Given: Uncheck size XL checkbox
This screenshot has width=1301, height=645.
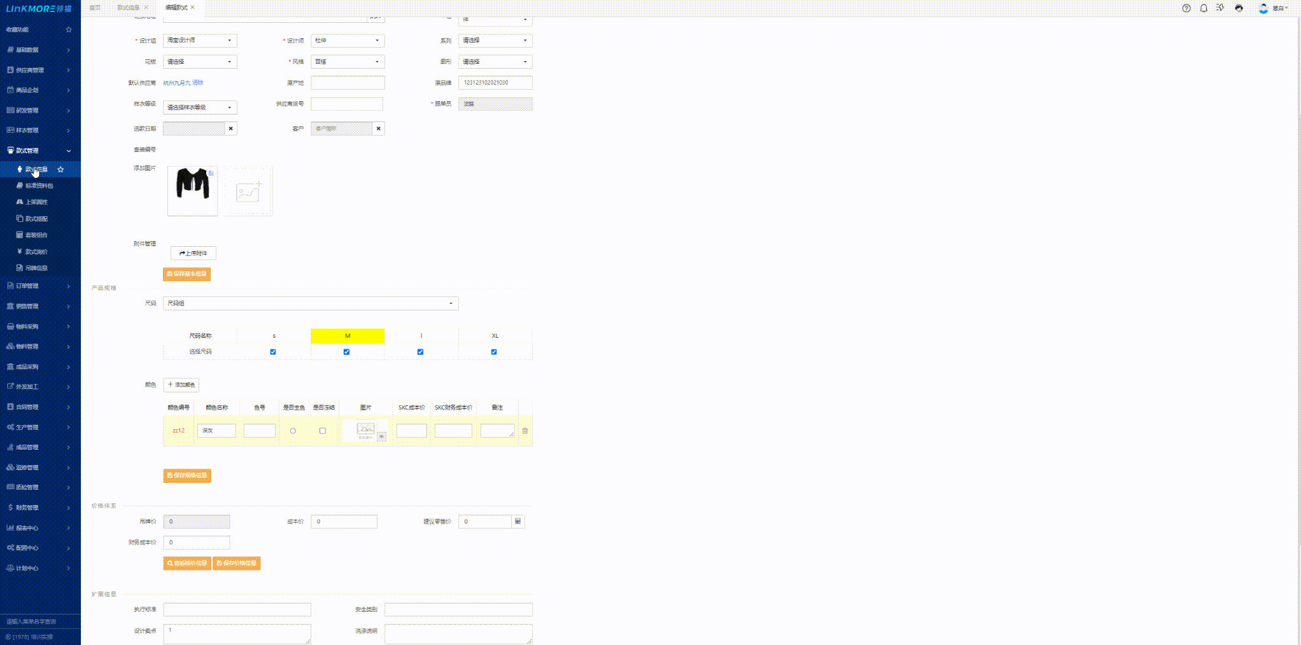Looking at the screenshot, I should tap(494, 352).
